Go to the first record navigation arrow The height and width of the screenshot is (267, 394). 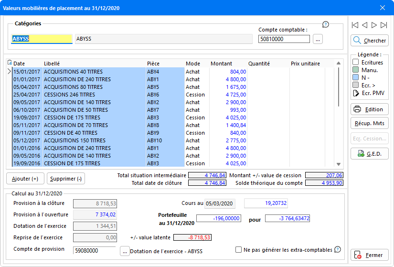coord(354,25)
